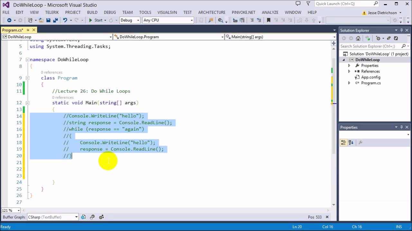412x231 pixels.
Task: Click the New Project toolbar icon
Action: (30, 20)
